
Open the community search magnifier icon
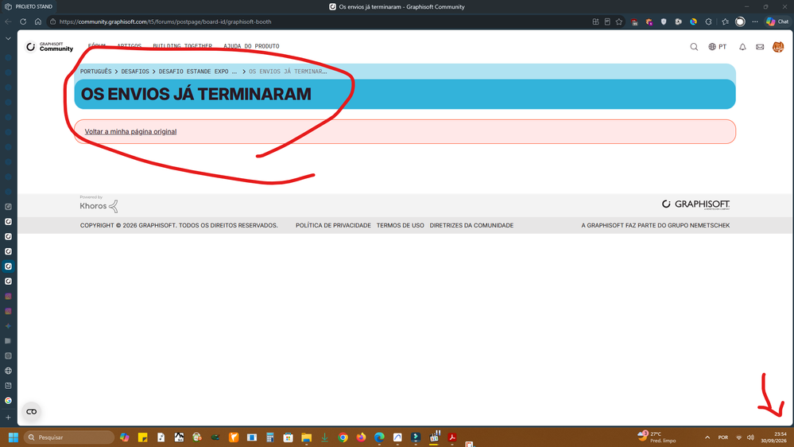(694, 47)
